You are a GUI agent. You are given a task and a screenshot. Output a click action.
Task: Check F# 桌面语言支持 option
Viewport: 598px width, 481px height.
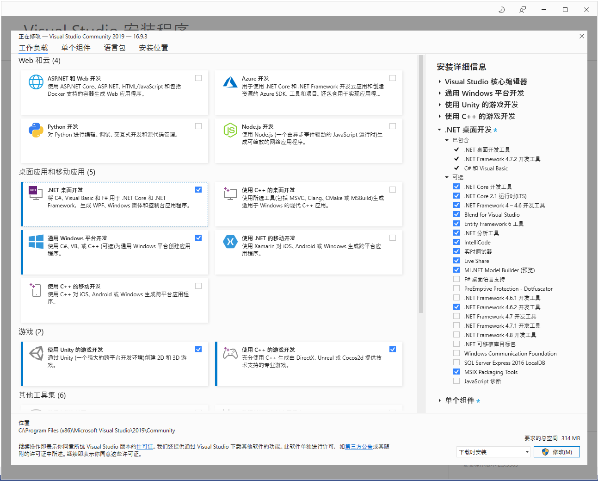[x=456, y=279]
